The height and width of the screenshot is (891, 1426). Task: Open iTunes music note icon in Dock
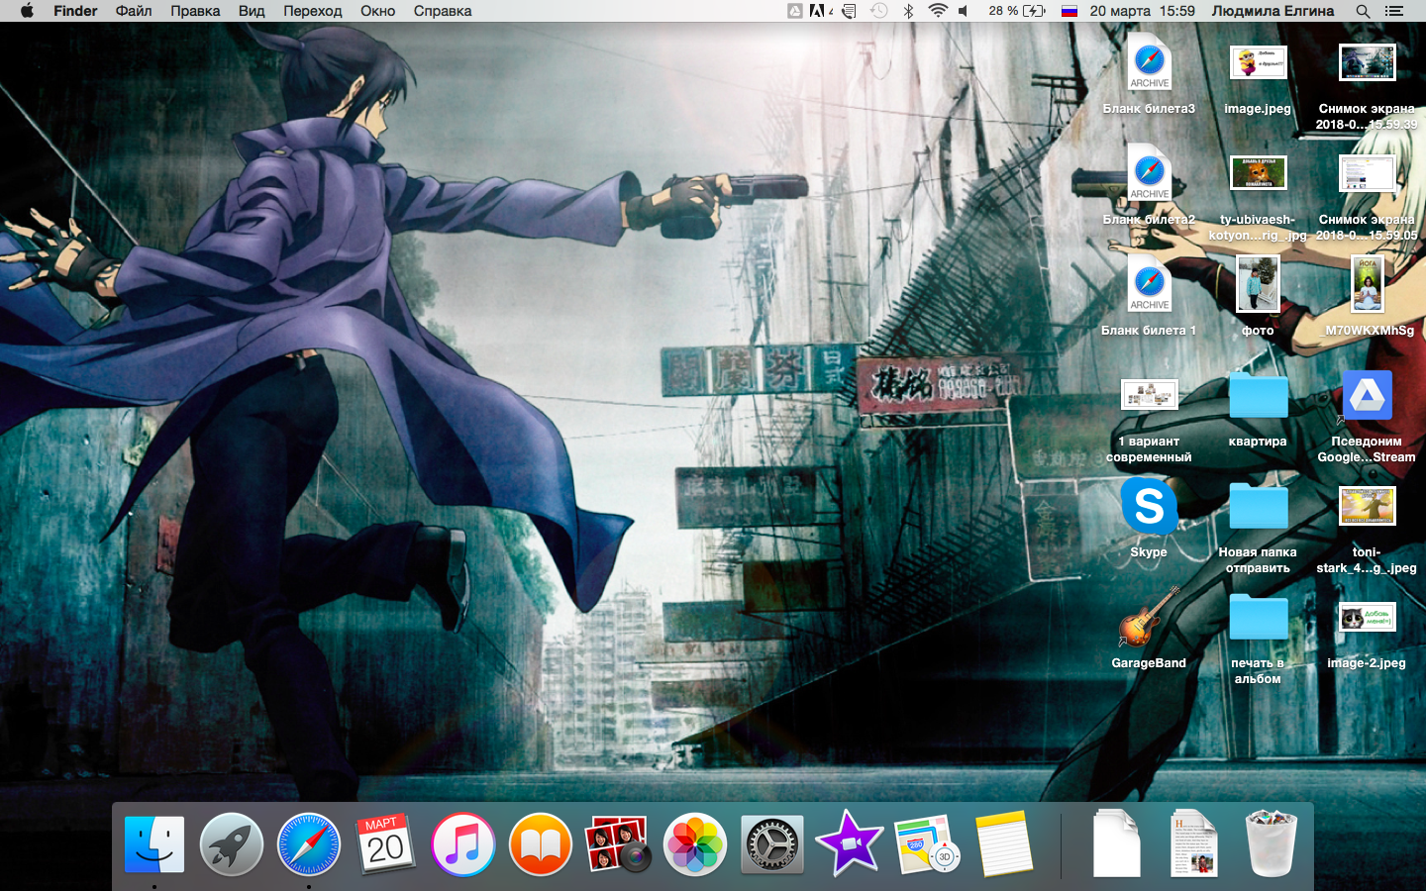462,844
